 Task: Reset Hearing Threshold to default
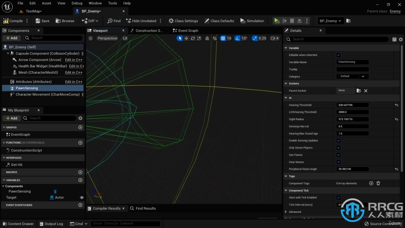[396, 105]
